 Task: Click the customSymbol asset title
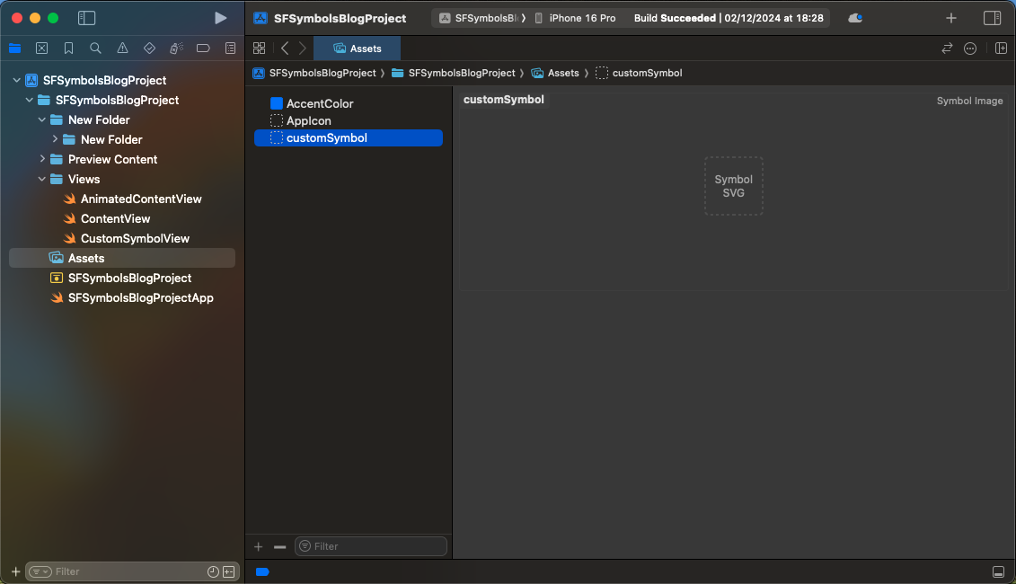pos(503,100)
